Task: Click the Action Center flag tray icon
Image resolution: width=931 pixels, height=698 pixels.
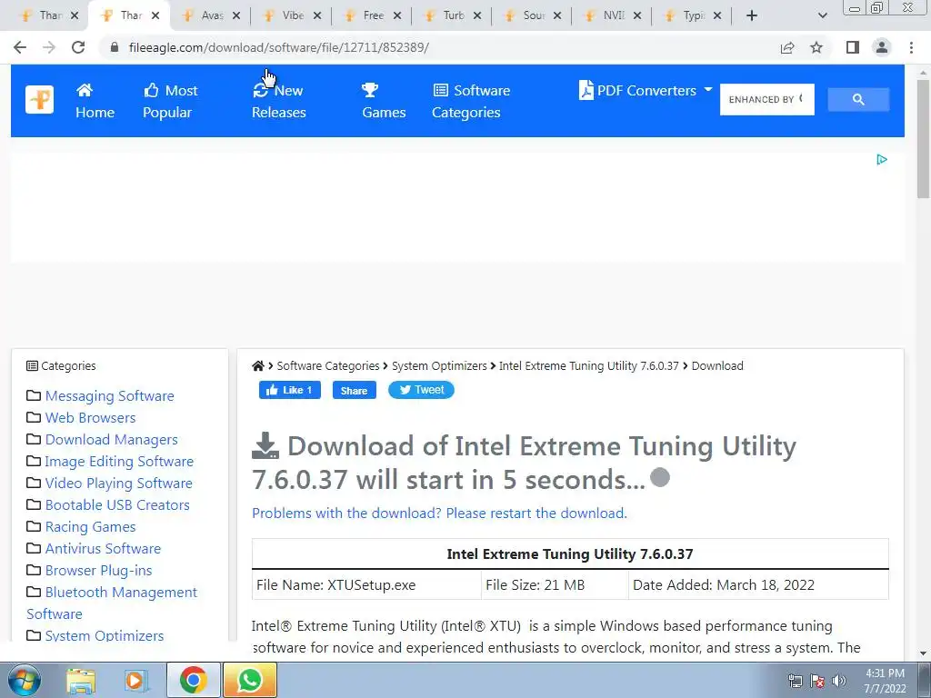Action: point(817,681)
